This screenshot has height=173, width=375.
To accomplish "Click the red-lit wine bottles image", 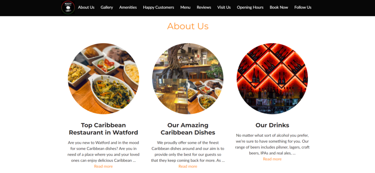I will pos(272,78).
